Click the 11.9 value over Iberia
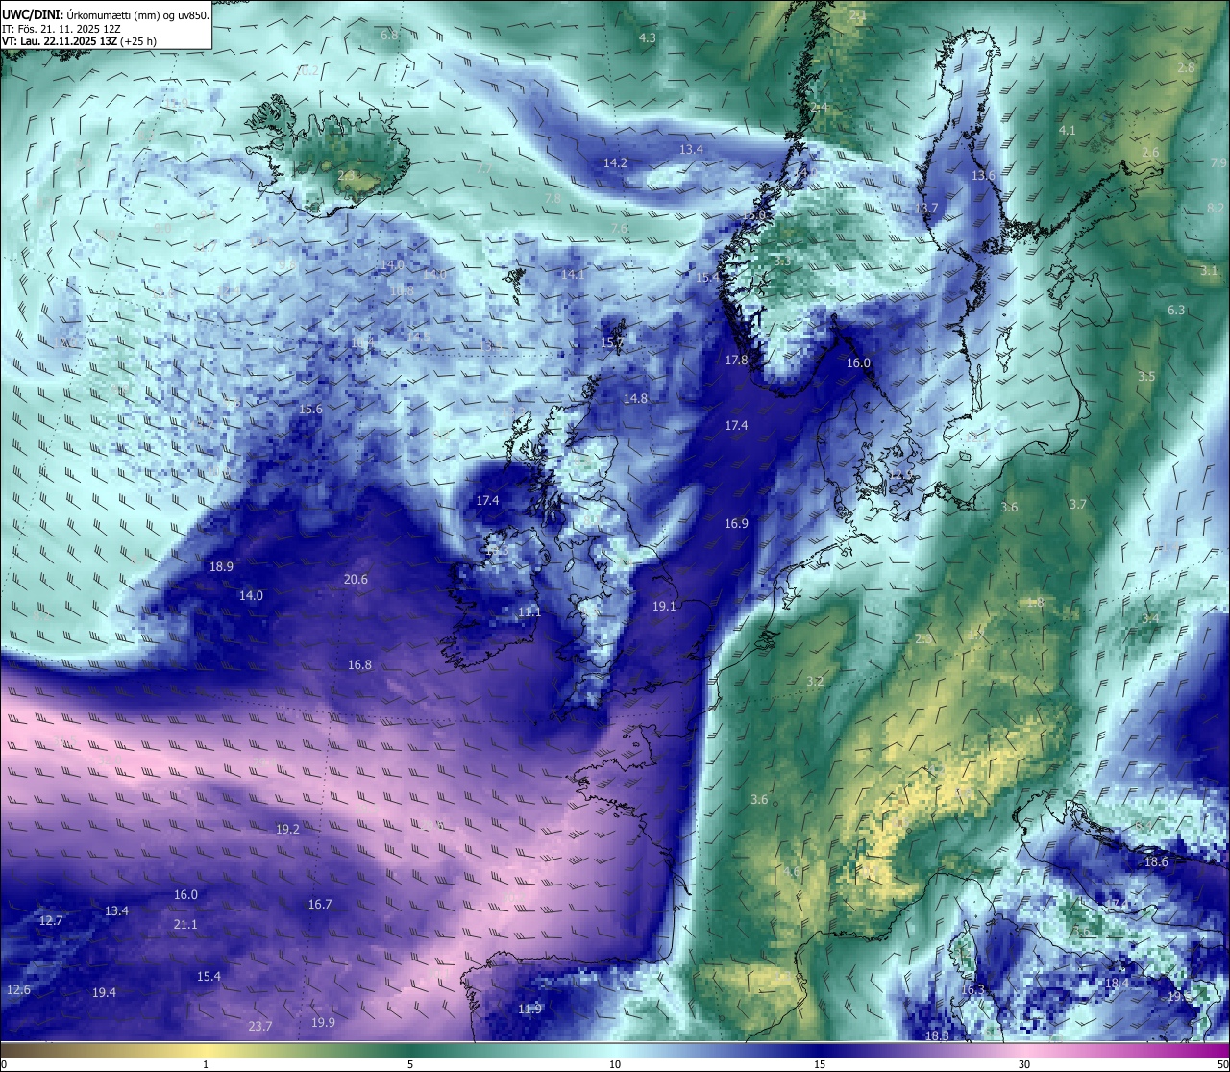Screen dimensions: 1230x1072 point(529,1009)
